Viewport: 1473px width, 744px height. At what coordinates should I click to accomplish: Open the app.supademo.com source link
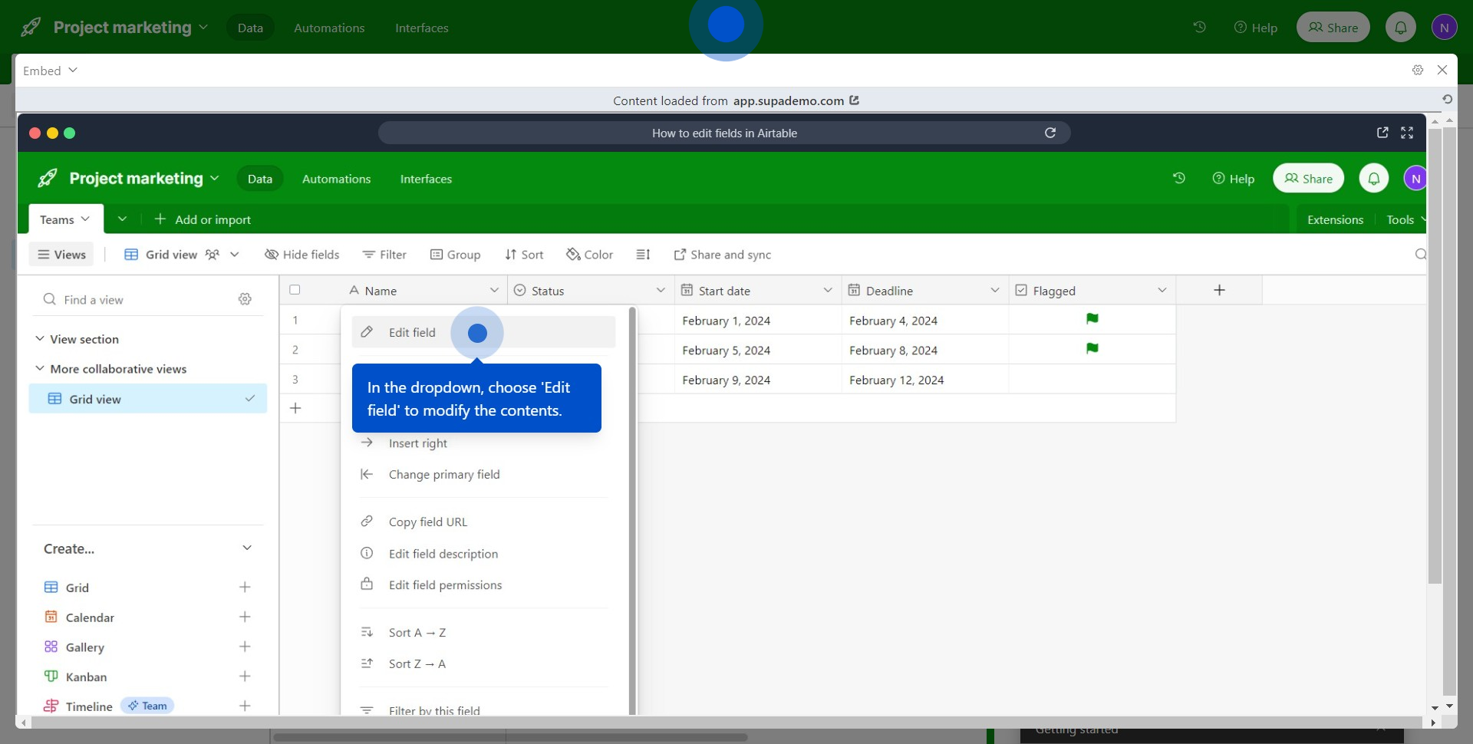[x=788, y=100]
